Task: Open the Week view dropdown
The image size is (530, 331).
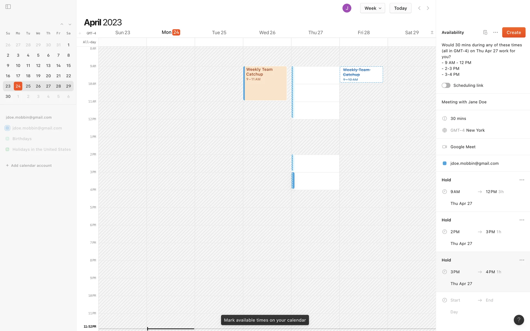Action: click(x=372, y=8)
